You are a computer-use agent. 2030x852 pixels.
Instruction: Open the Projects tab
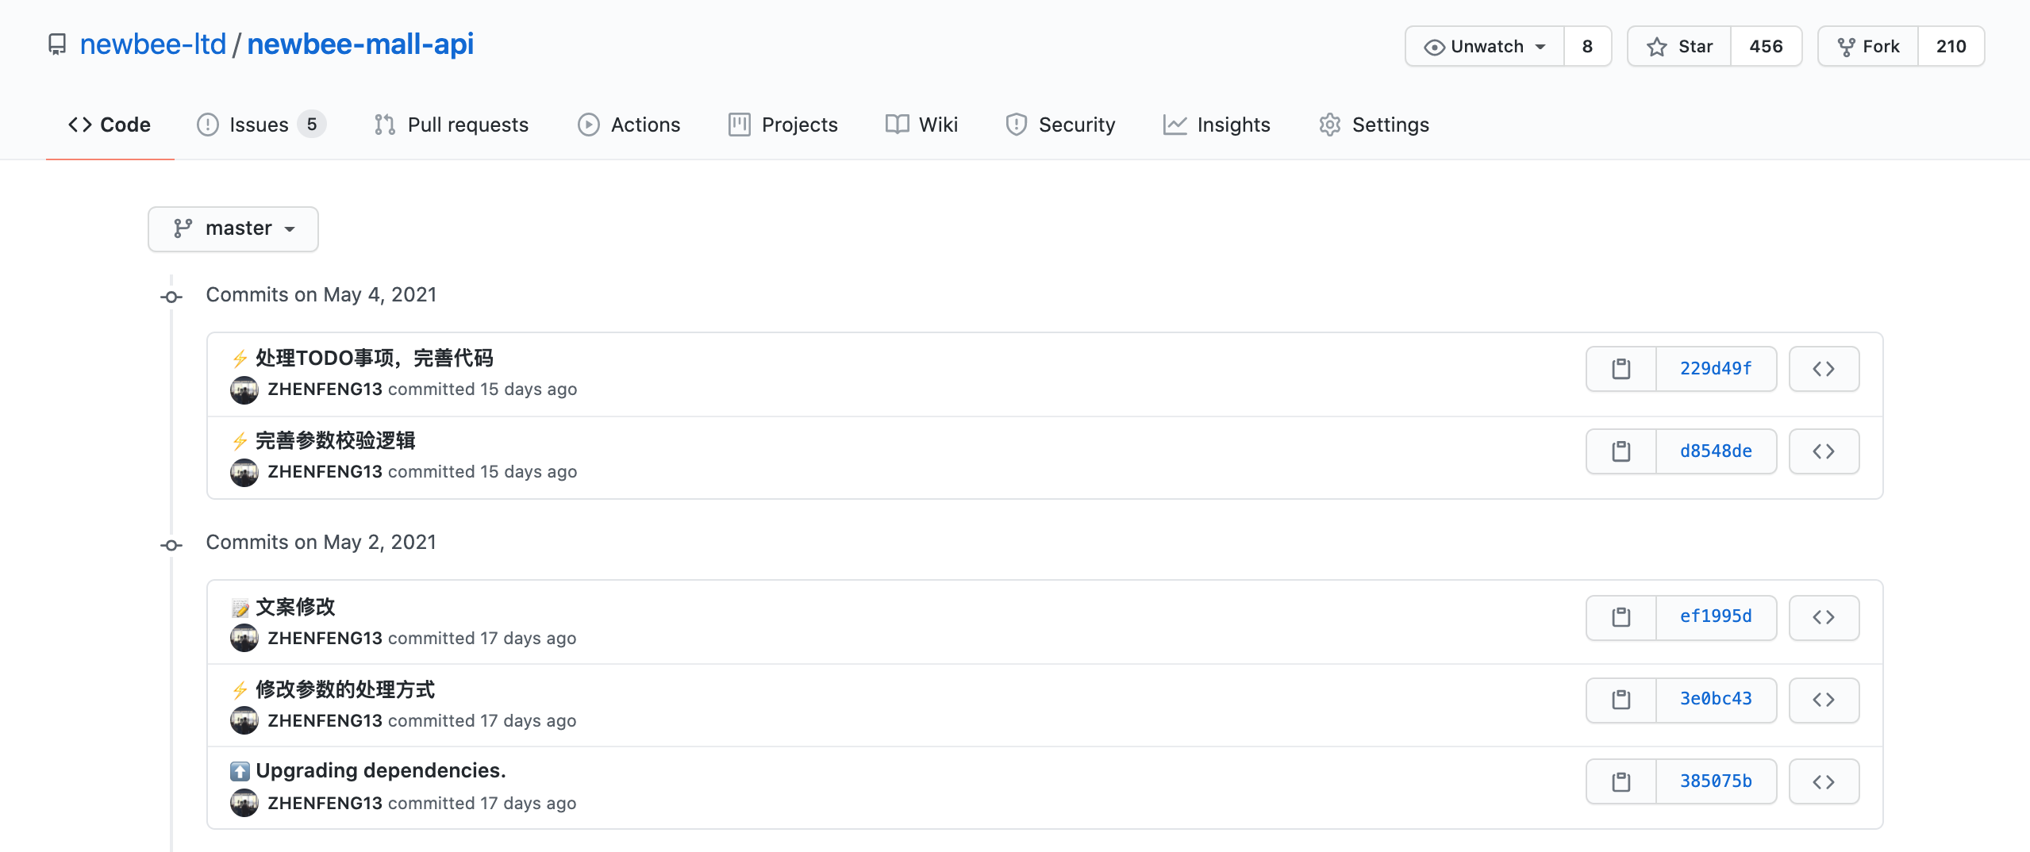click(x=782, y=125)
